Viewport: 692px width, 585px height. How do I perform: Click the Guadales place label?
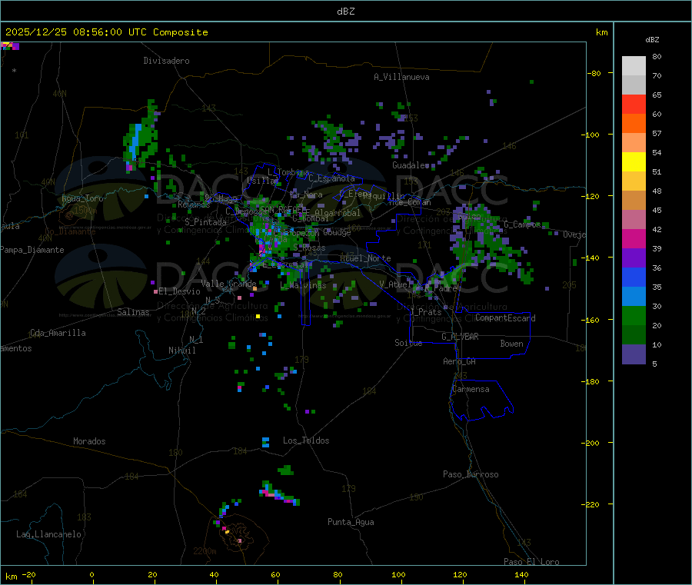(411, 165)
